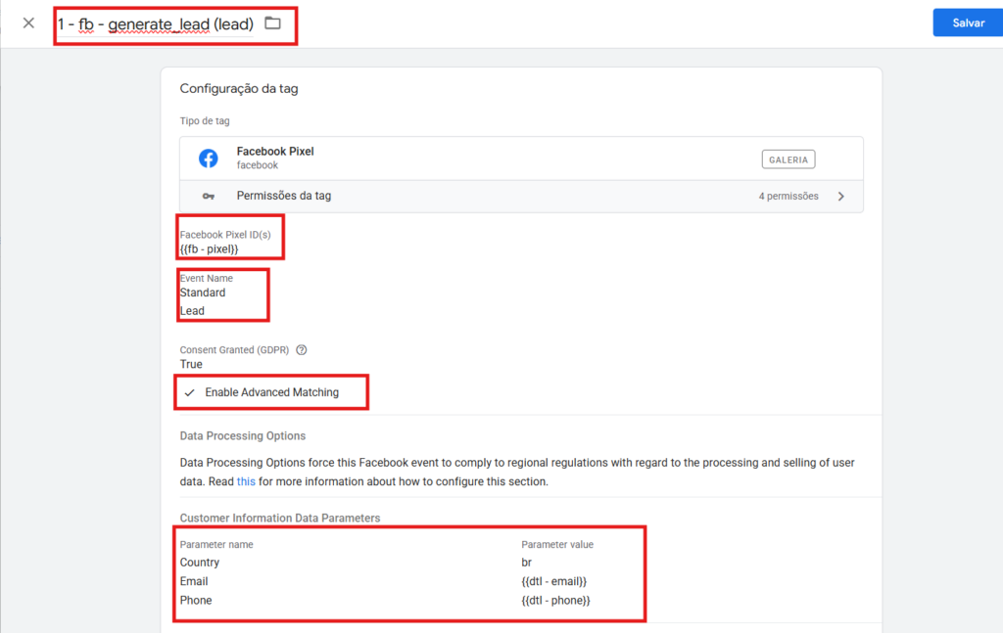Expand Permissões da tag chevron
The width and height of the screenshot is (1003, 633).
click(x=841, y=196)
